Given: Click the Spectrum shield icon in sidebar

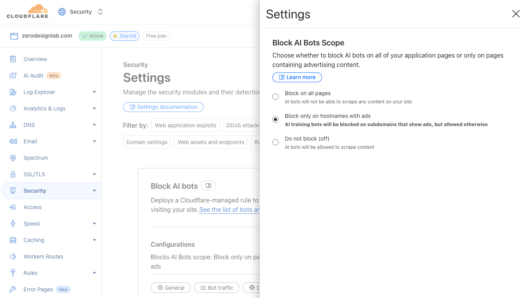Looking at the screenshot, I should pos(13,158).
